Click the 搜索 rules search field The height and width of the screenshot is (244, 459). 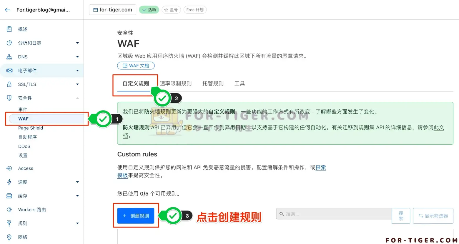334,214
